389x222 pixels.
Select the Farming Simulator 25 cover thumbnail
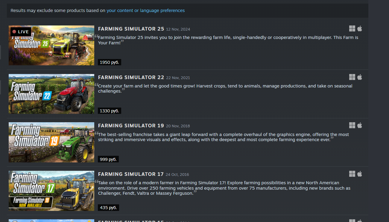51,45
